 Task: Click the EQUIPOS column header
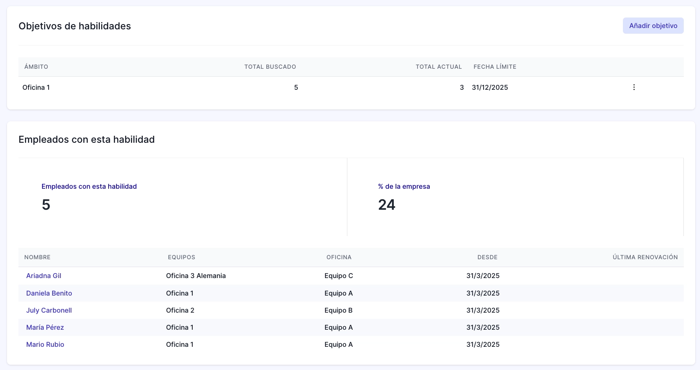[x=181, y=257]
